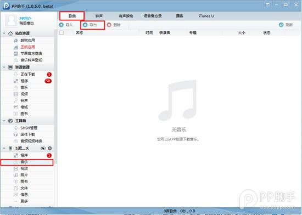Click the eject icon beside the device name
Image resolution: width=302 pixels, height=215 pixels.
49,148
